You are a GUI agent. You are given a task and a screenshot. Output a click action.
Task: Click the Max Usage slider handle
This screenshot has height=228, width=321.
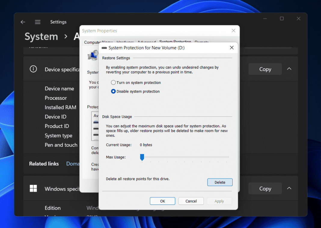(142, 157)
